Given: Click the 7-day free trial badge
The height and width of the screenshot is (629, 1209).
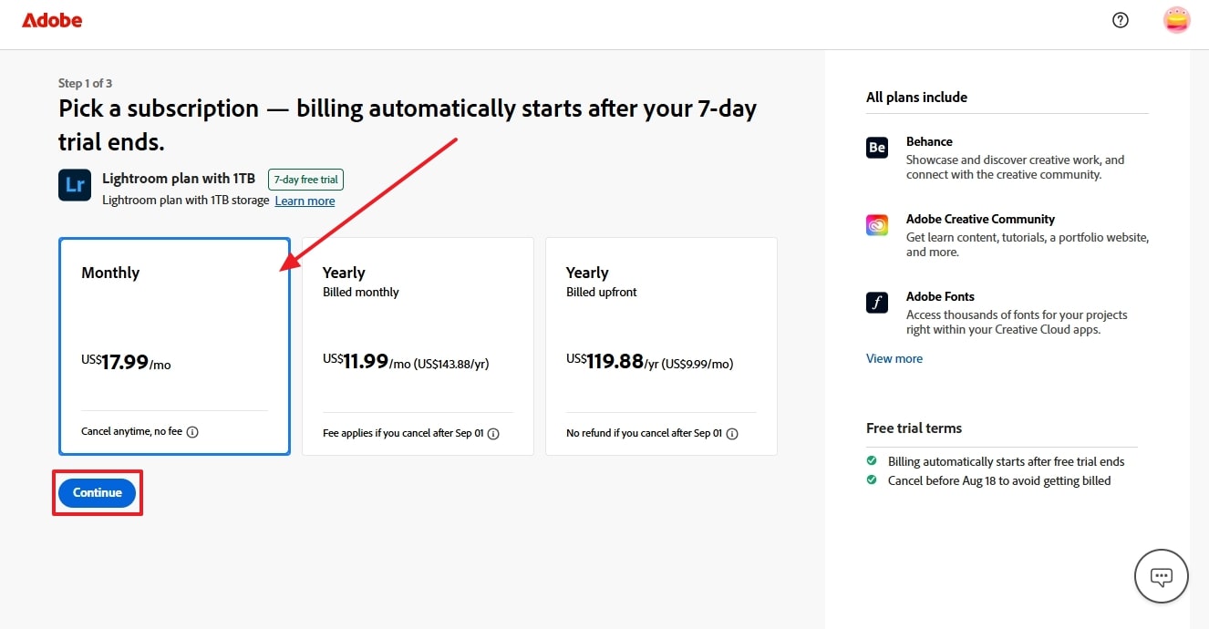Looking at the screenshot, I should click(305, 180).
